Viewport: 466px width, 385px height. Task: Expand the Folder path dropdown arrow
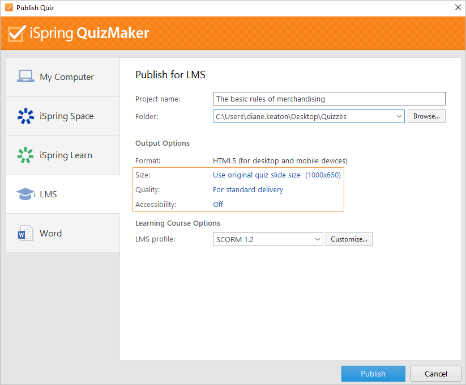(x=399, y=116)
